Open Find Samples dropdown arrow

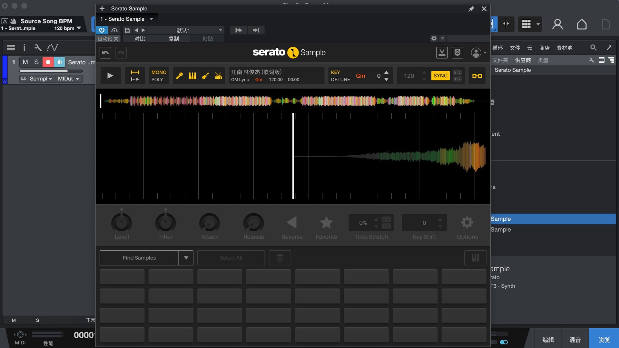pyautogui.click(x=186, y=258)
